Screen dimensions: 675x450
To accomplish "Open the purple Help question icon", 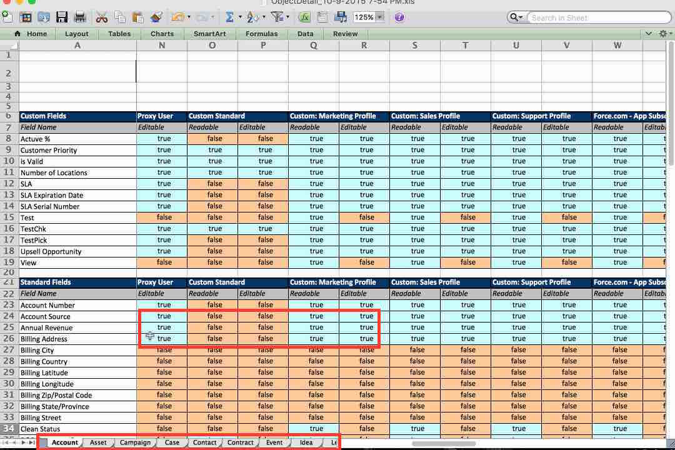I will 399,17.
